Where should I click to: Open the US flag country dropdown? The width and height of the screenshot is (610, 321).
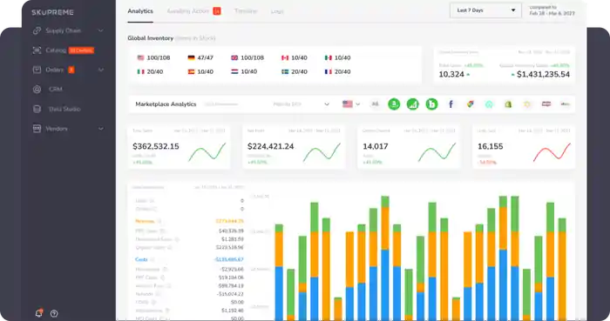(351, 104)
